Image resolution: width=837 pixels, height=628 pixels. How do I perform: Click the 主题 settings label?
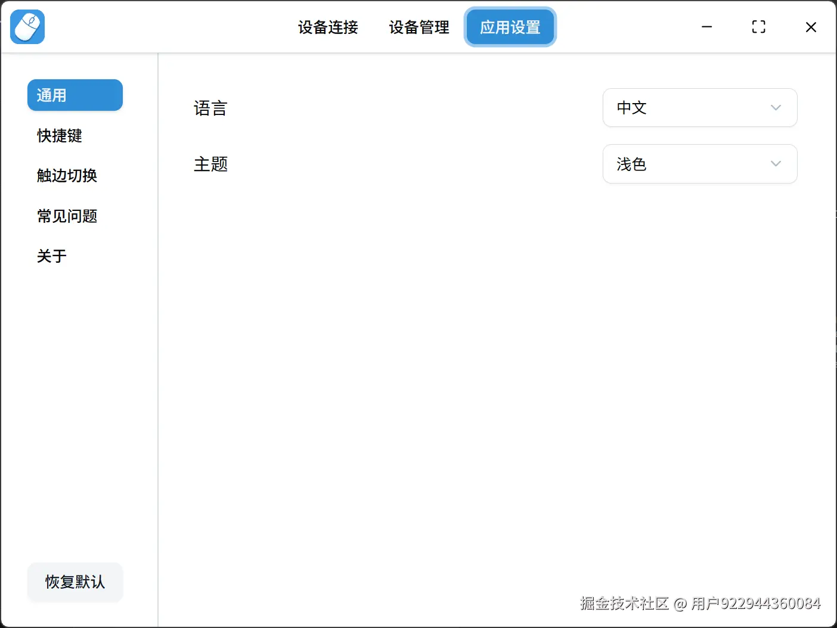click(210, 164)
